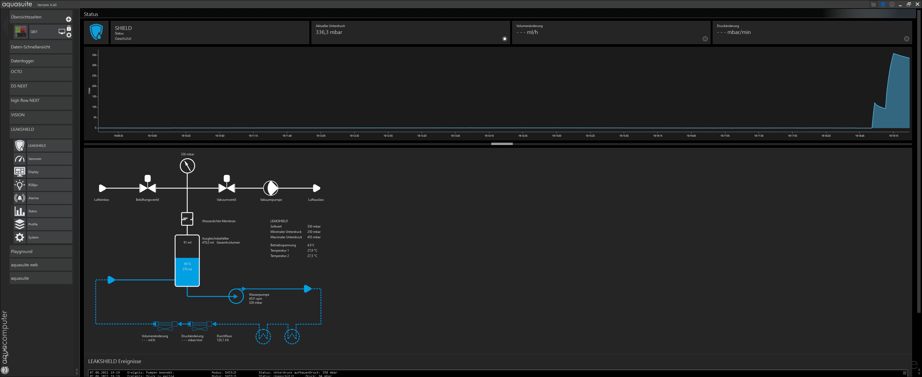
Task: Open the Datenlogger section
Action: 41,61
